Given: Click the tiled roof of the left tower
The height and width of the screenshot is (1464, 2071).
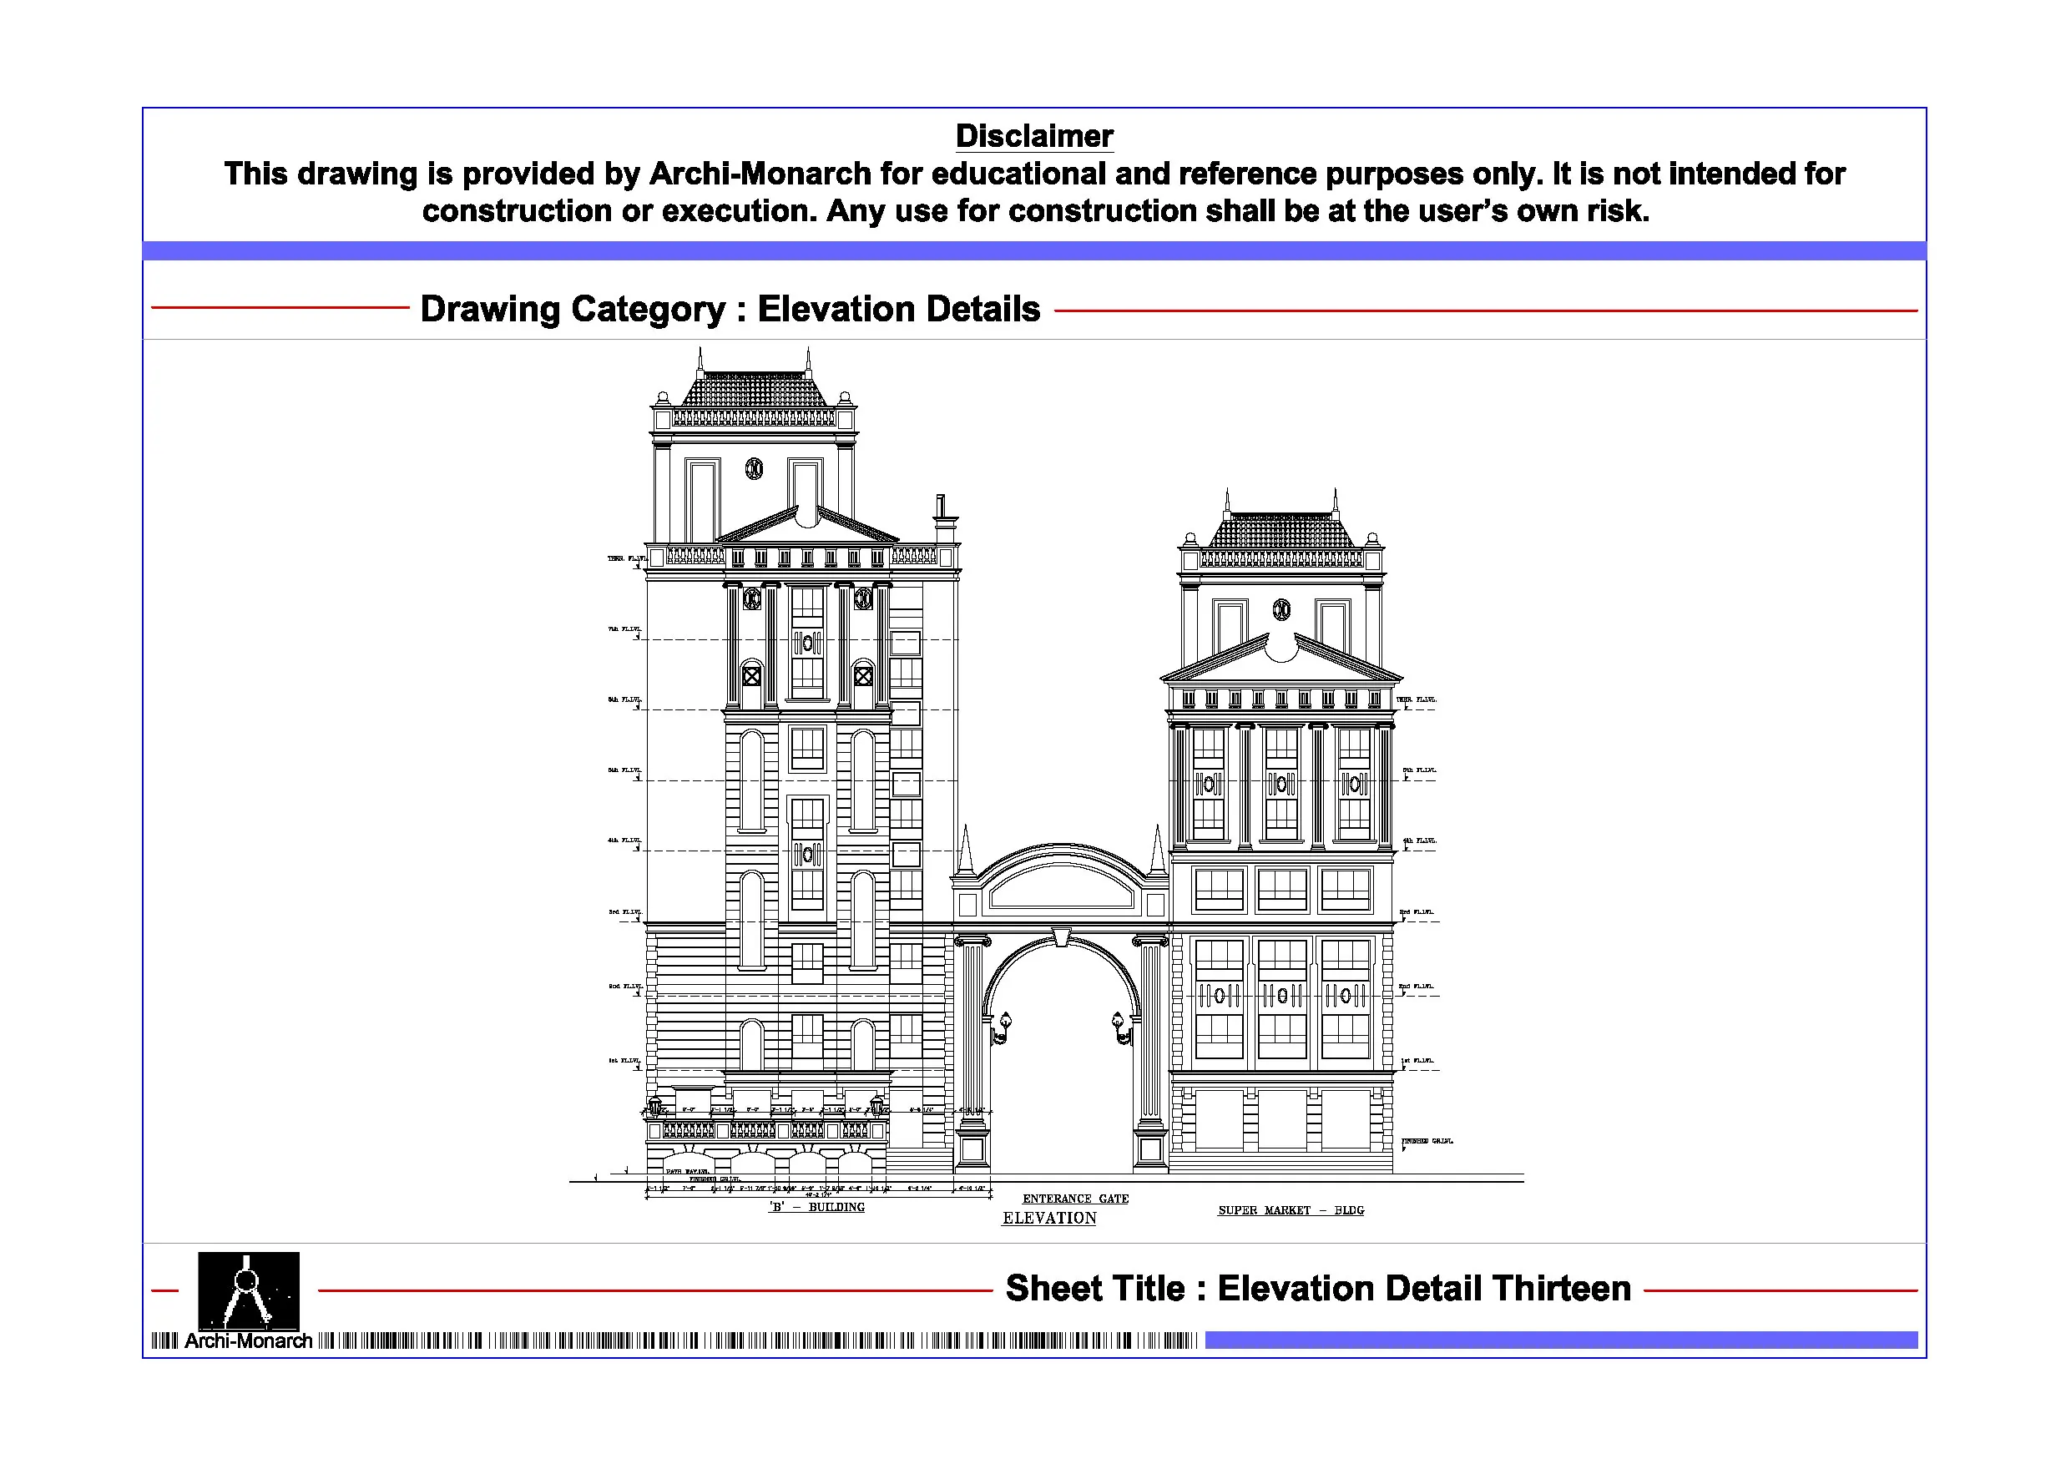Looking at the screenshot, I should tap(754, 389).
